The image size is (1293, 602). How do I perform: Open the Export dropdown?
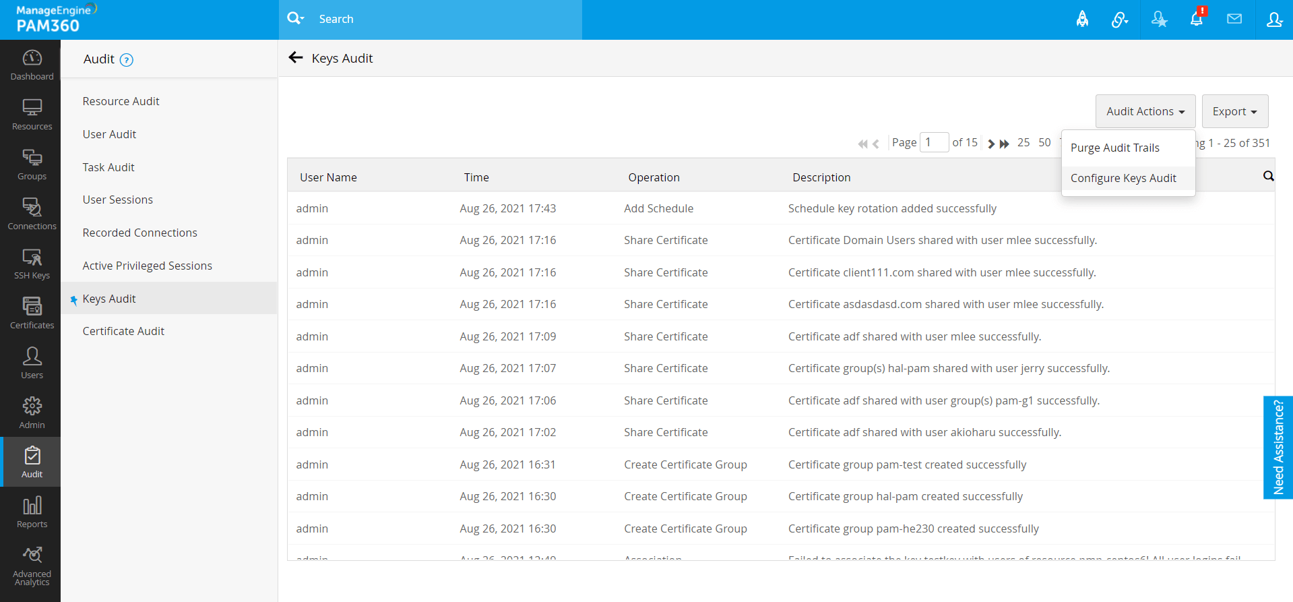[1234, 111]
